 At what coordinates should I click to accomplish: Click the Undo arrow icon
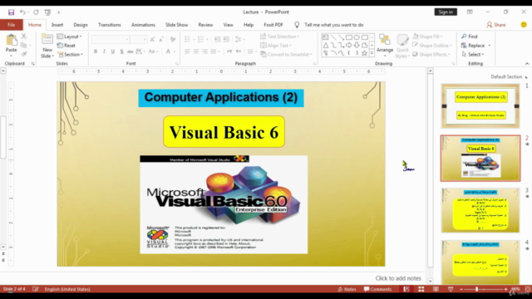tap(22, 12)
